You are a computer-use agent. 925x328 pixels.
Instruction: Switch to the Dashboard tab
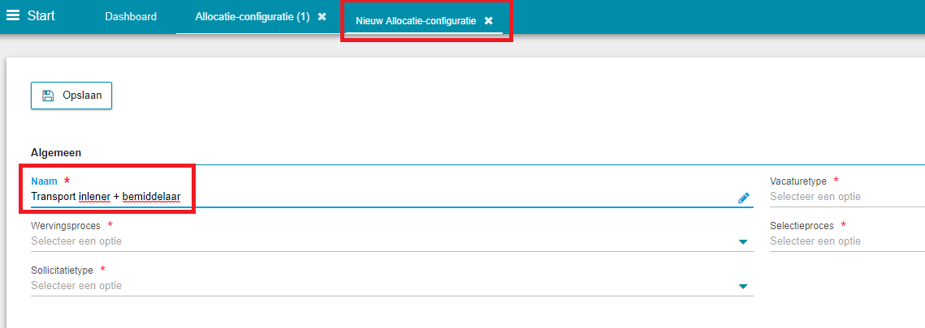click(x=131, y=16)
